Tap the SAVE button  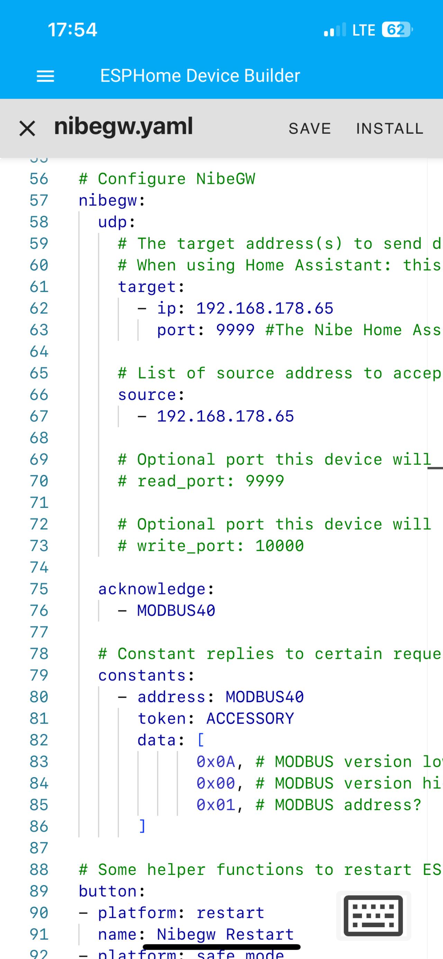(x=310, y=128)
